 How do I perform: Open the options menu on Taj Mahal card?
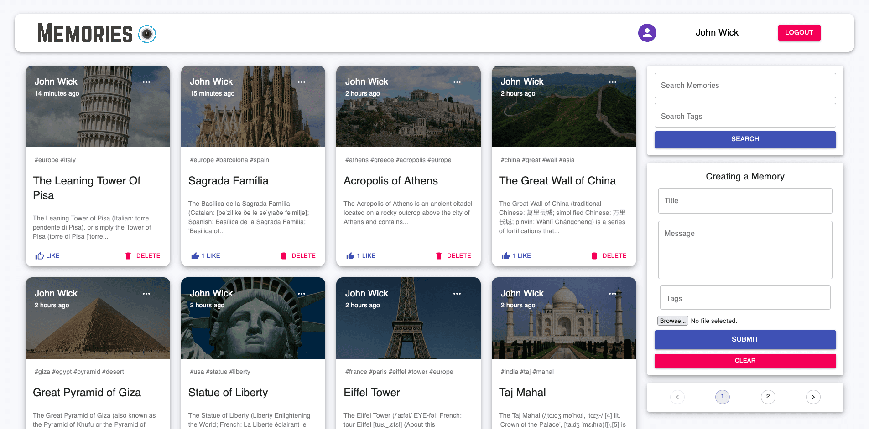[x=613, y=293]
